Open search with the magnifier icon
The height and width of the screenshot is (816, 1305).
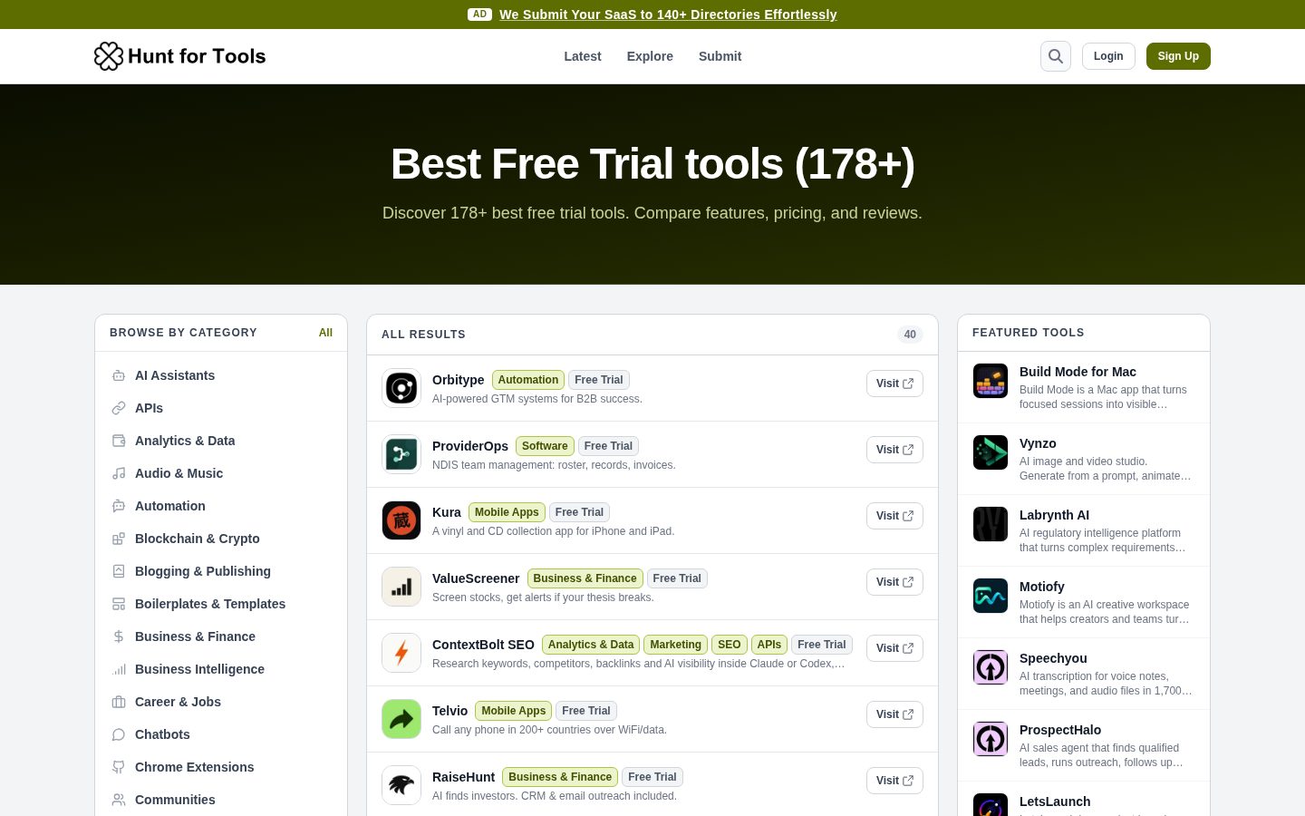click(x=1056, y=56)
